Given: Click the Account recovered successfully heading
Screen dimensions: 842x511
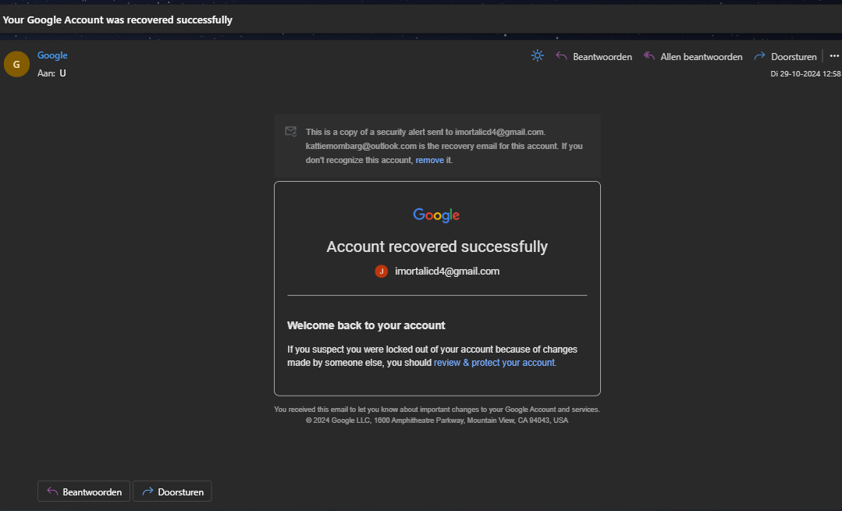Looking at the screenshot, I should [x=437, y=247].
